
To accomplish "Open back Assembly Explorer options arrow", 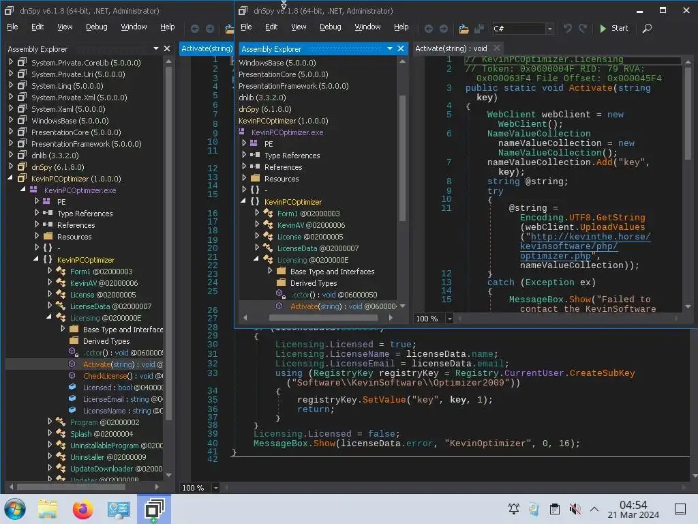I will coord(156,48).
